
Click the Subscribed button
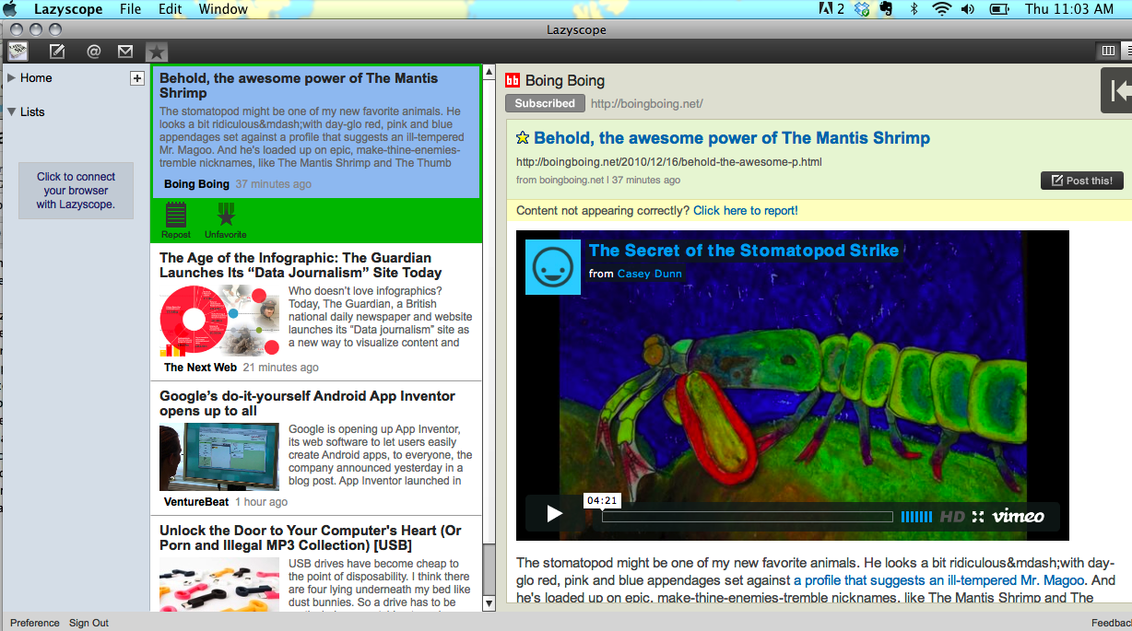click(545, 103)
